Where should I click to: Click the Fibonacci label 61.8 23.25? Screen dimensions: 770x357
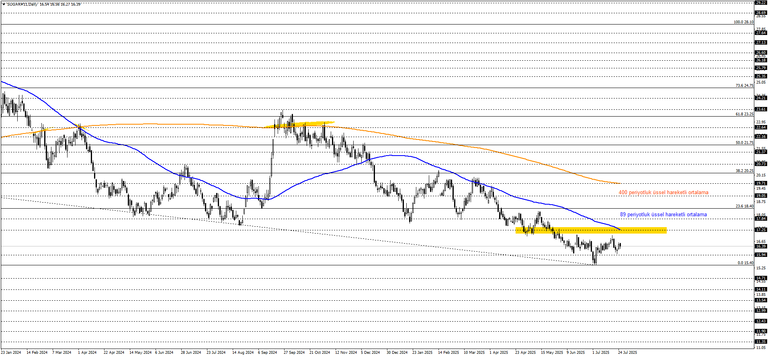744,114
